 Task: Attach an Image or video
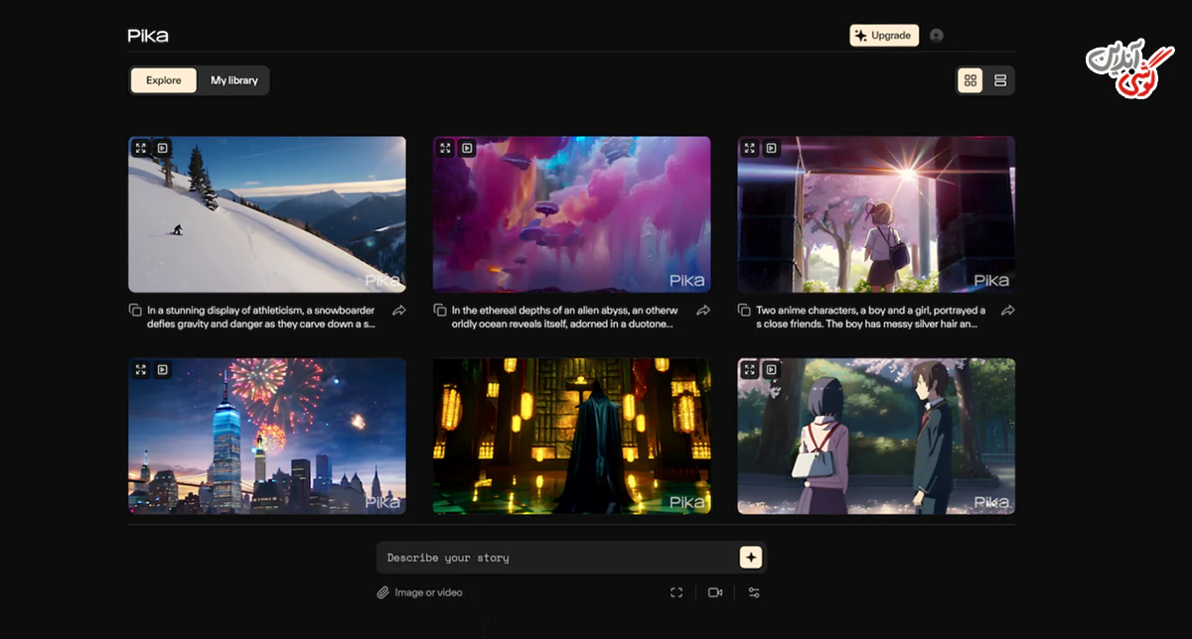[x=419, y=592]
